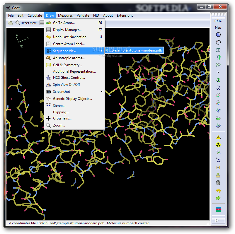Click the anchor Fix Atoms icon
This screenshot has height=234, width=235.
[218, 50]
